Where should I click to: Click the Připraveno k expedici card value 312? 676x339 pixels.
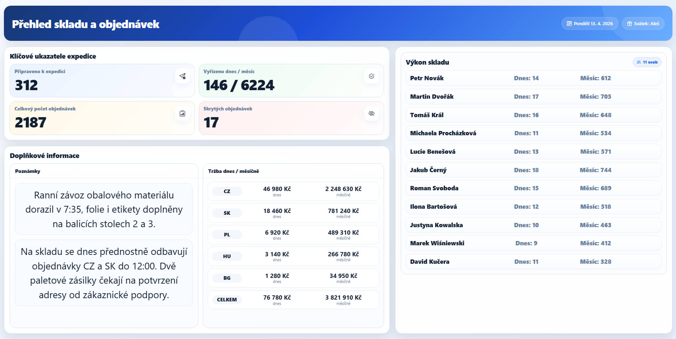(26, 85)
